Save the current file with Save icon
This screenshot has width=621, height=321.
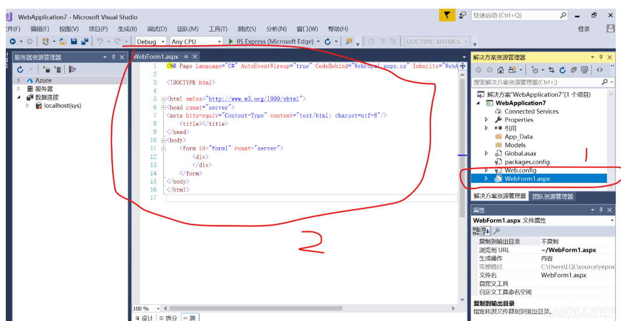coord(73,41)
